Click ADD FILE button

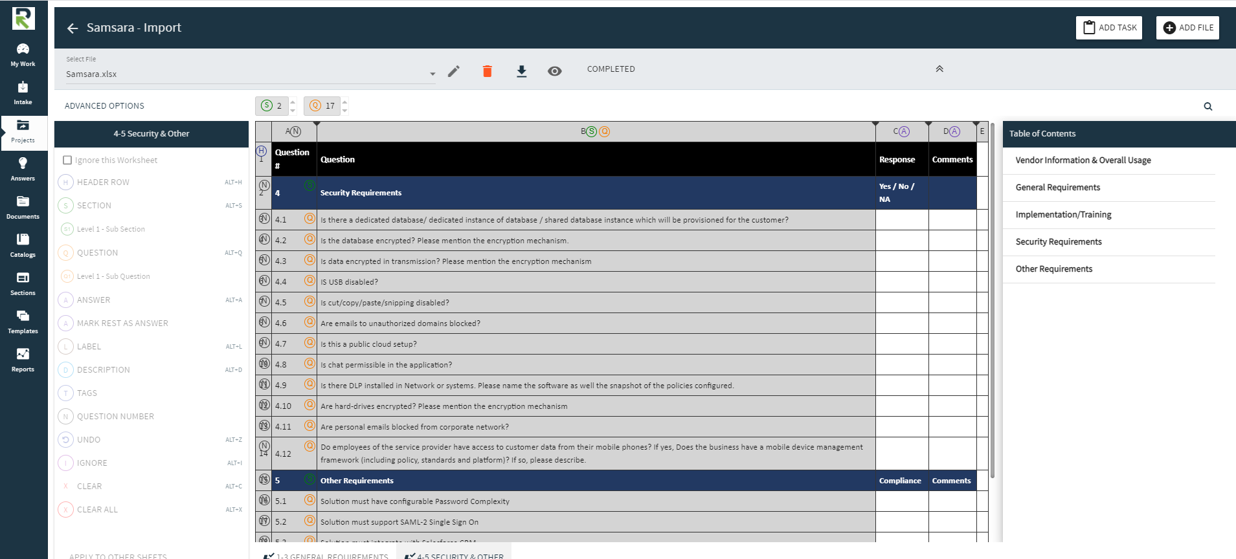tap(1187, 28)
